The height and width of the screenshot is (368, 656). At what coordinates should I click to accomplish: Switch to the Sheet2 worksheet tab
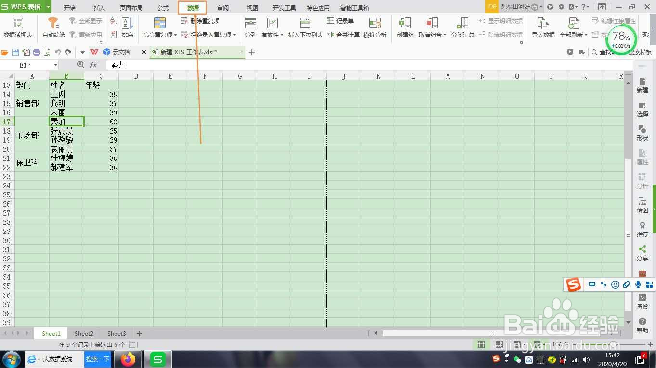pos(84,333)
